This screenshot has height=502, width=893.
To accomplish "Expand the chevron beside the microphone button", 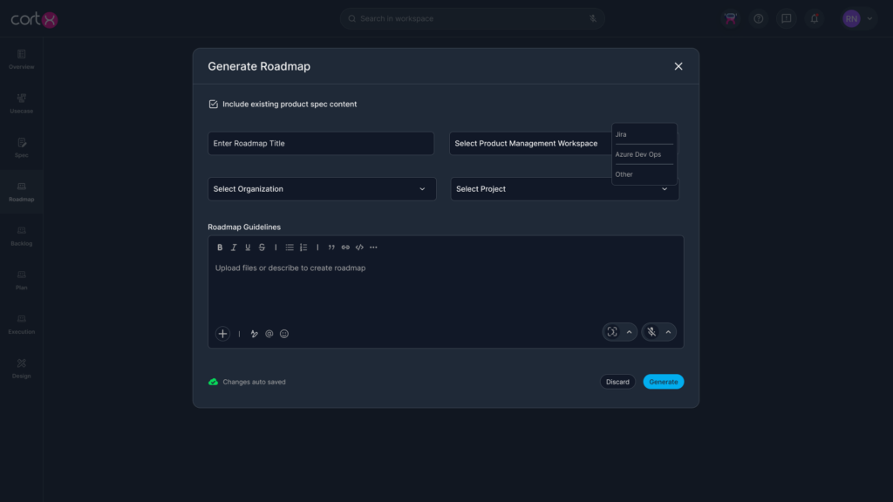I will pyautogui.click(x=669, y=332).
